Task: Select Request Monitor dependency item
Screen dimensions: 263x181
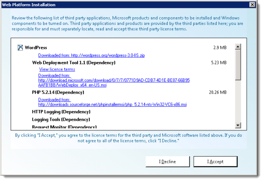Action: [x=64, y=127]
